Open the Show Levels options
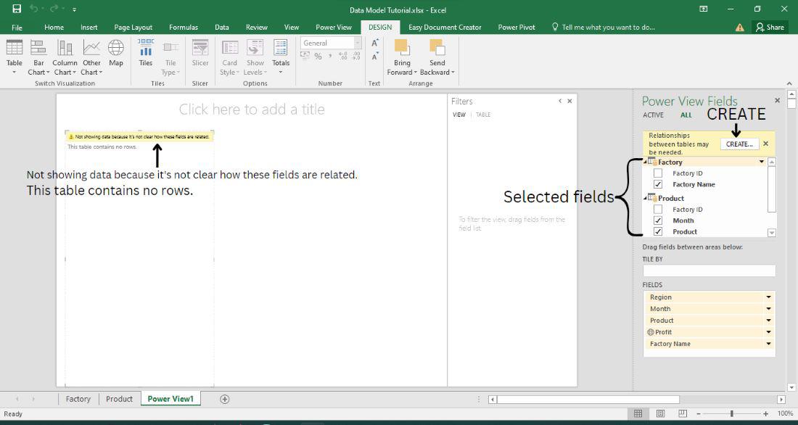 (x=255, y=57)
